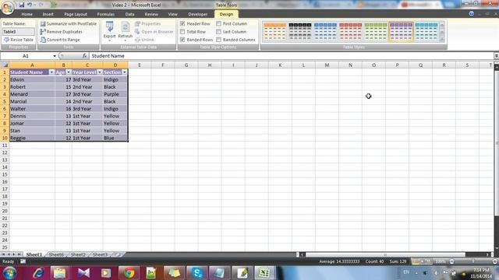The height and width of the screenshot is (280, 499).
Task: Open the Review ribbon tab
Action: click(151, 14)
